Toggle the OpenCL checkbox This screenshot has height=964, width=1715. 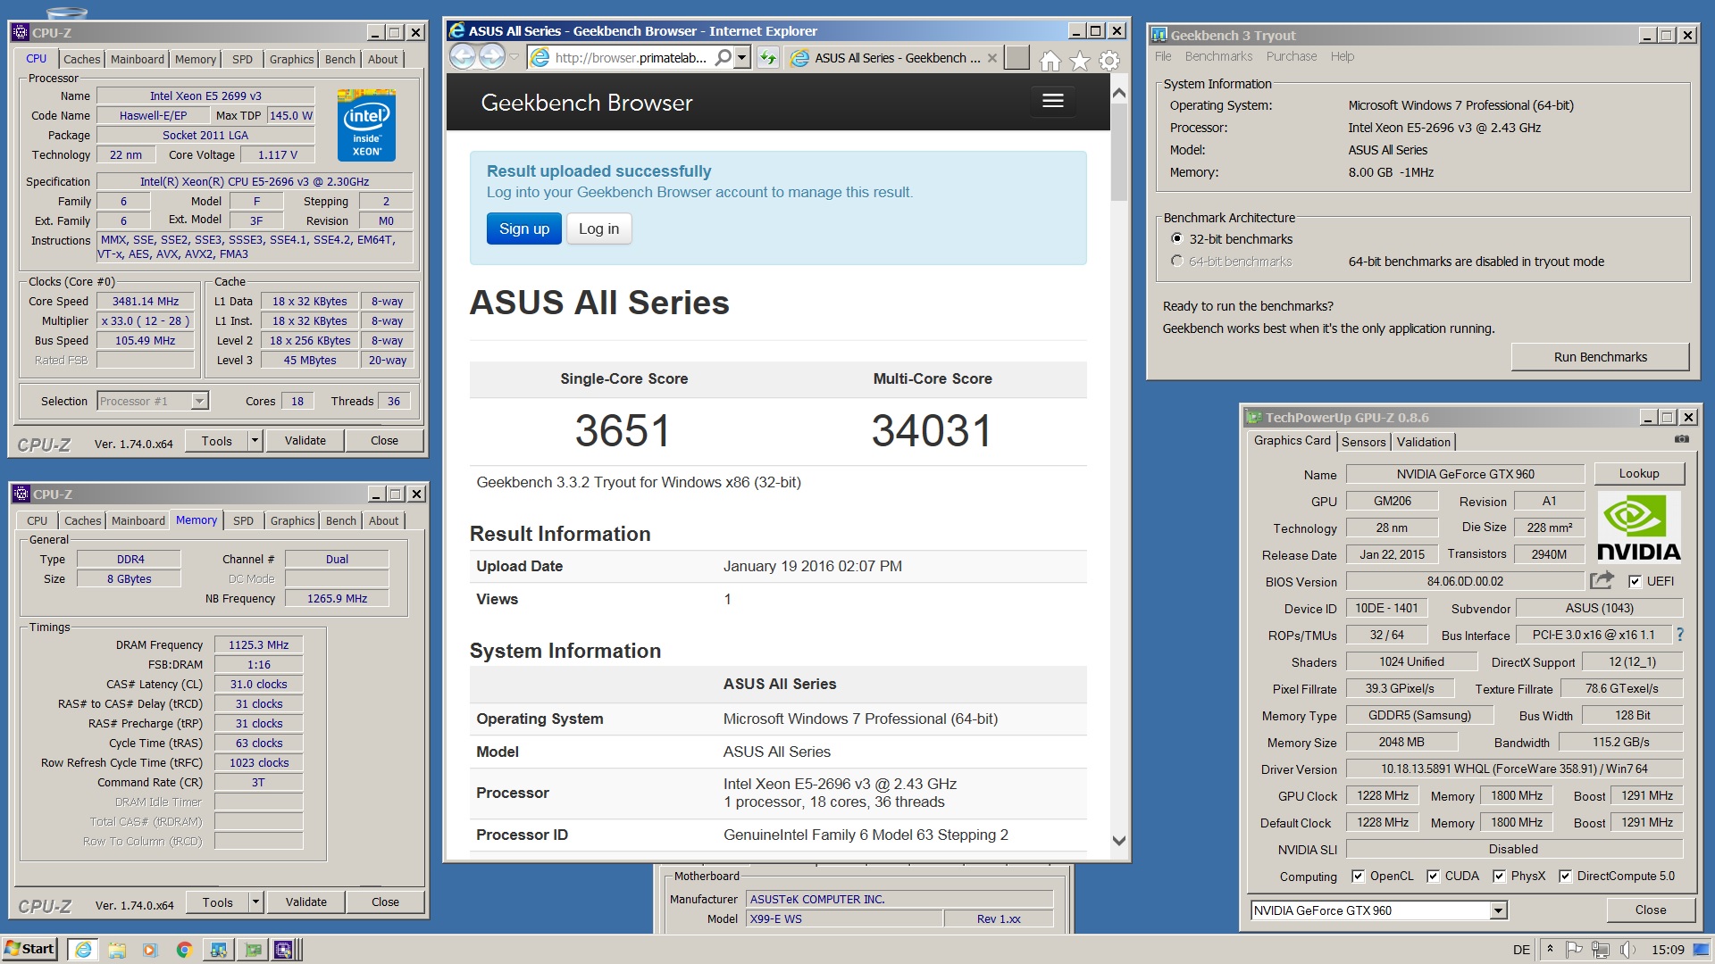1358,876
